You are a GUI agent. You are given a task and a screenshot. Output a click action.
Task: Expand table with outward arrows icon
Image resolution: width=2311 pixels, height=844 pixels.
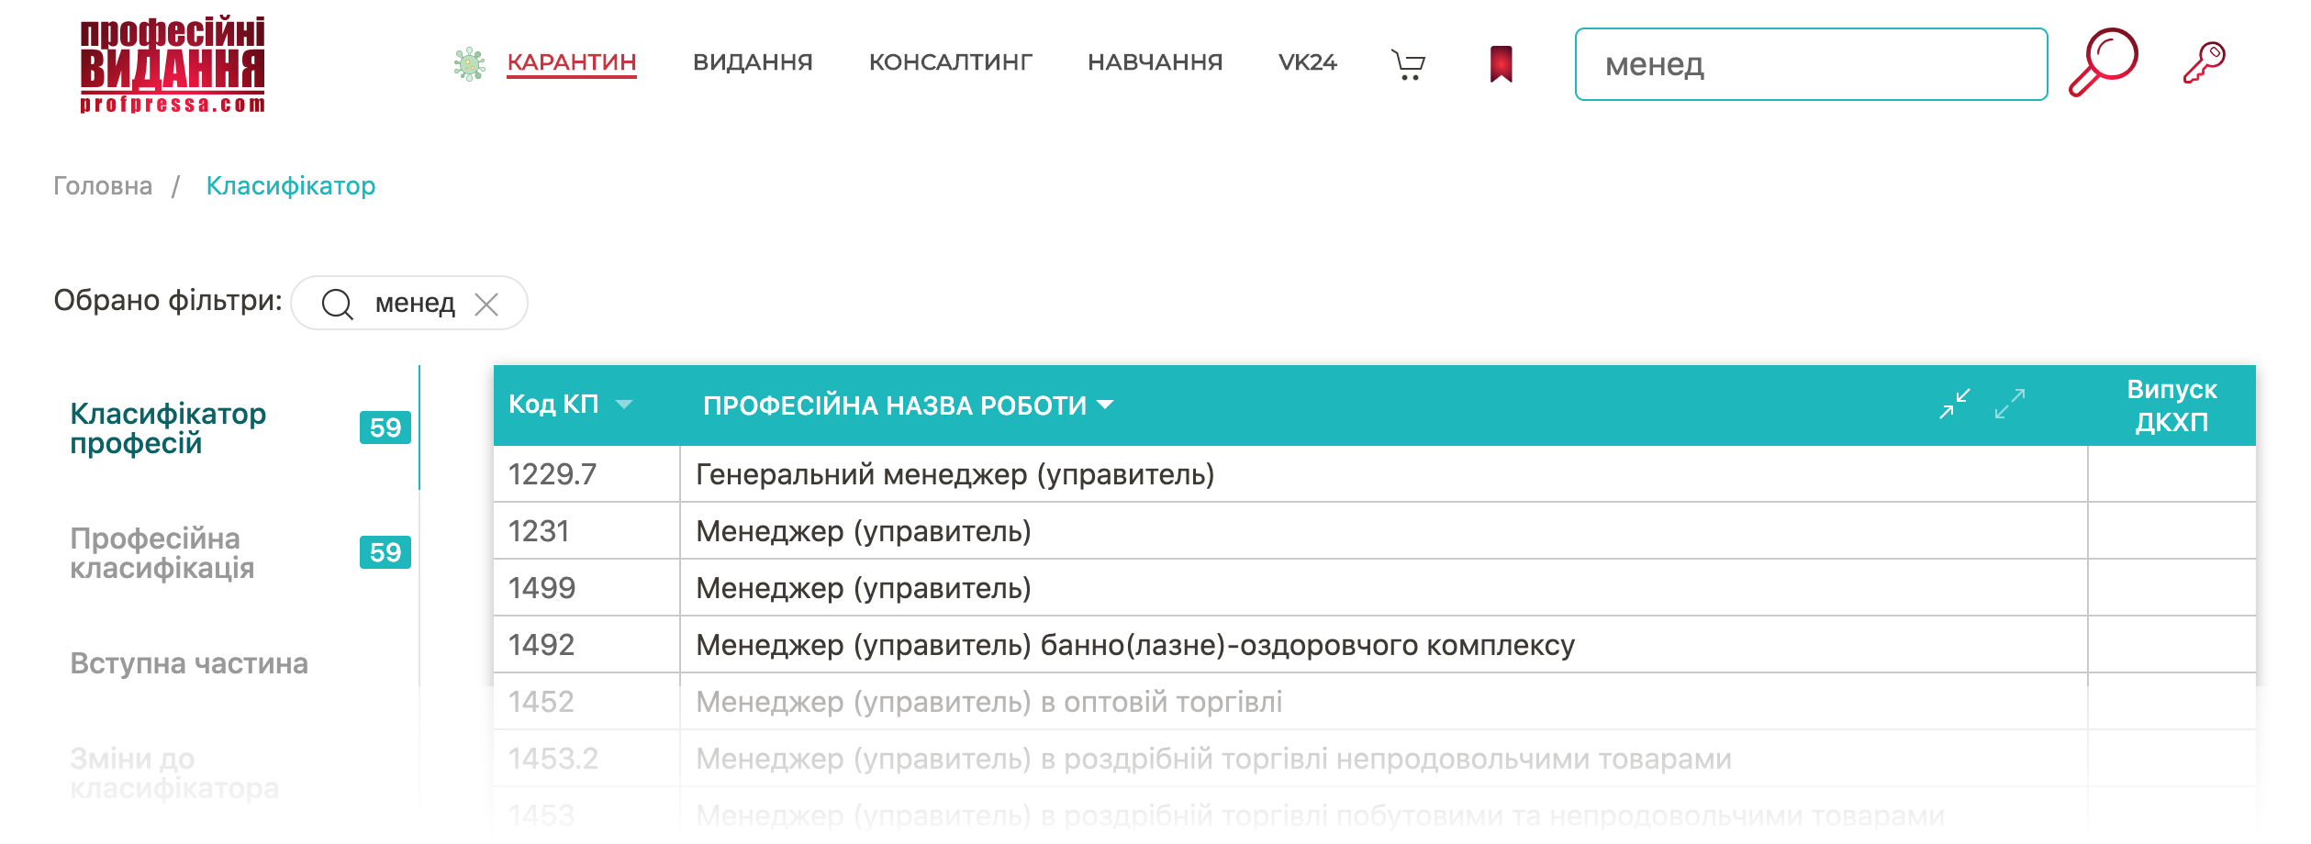pos(2009,404)
